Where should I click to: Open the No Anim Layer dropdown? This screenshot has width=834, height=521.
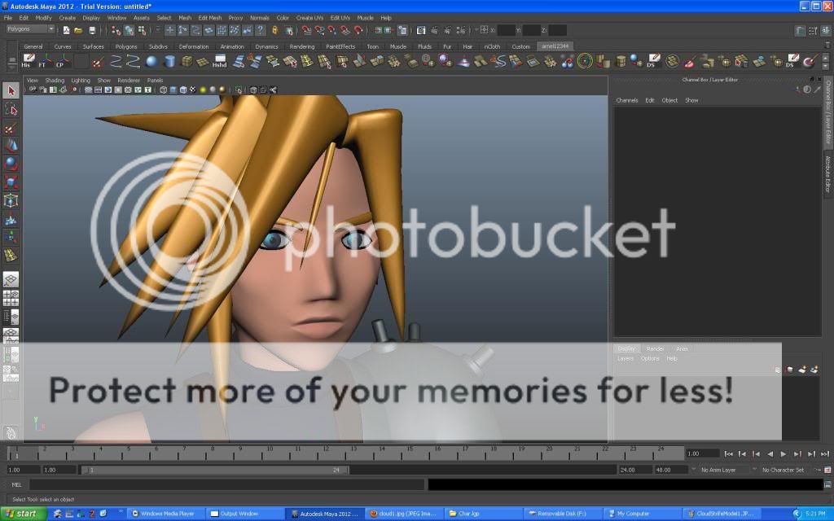point(722,470)
